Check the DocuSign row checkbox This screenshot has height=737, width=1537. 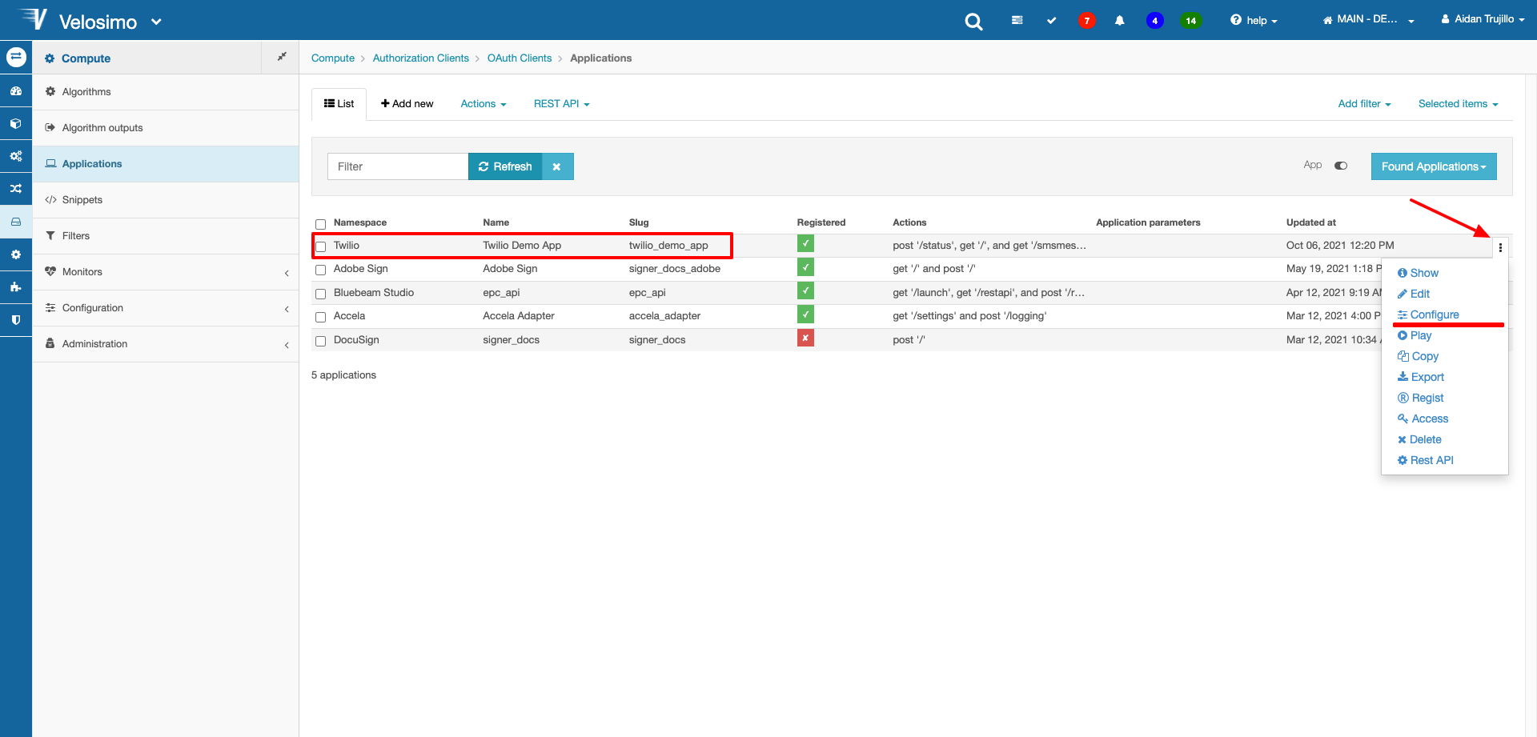[320, 342]
